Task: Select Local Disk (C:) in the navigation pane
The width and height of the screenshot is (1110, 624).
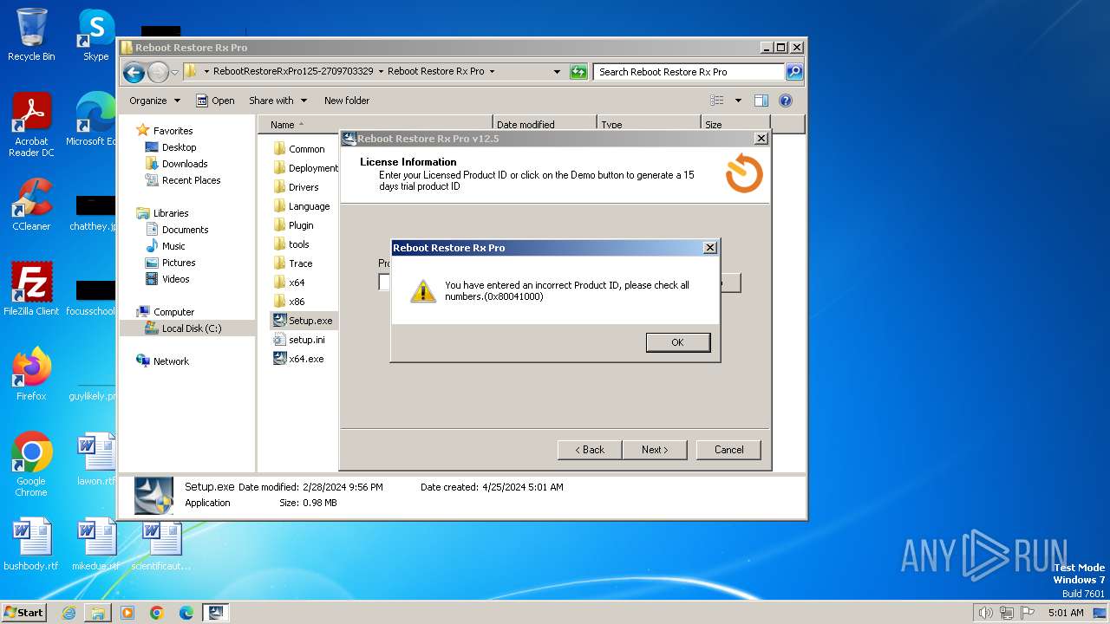Action: click(187, 328)
